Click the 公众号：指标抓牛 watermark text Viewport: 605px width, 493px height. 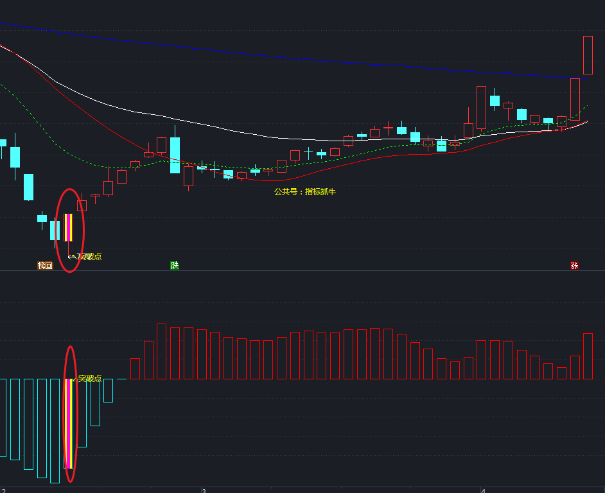point(305,191)
